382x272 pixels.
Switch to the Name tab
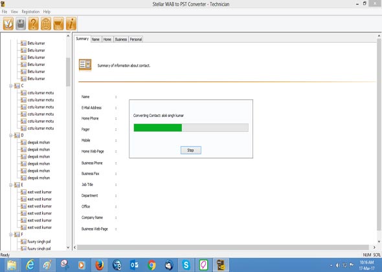pyautogui.click(x=96, y=39)
